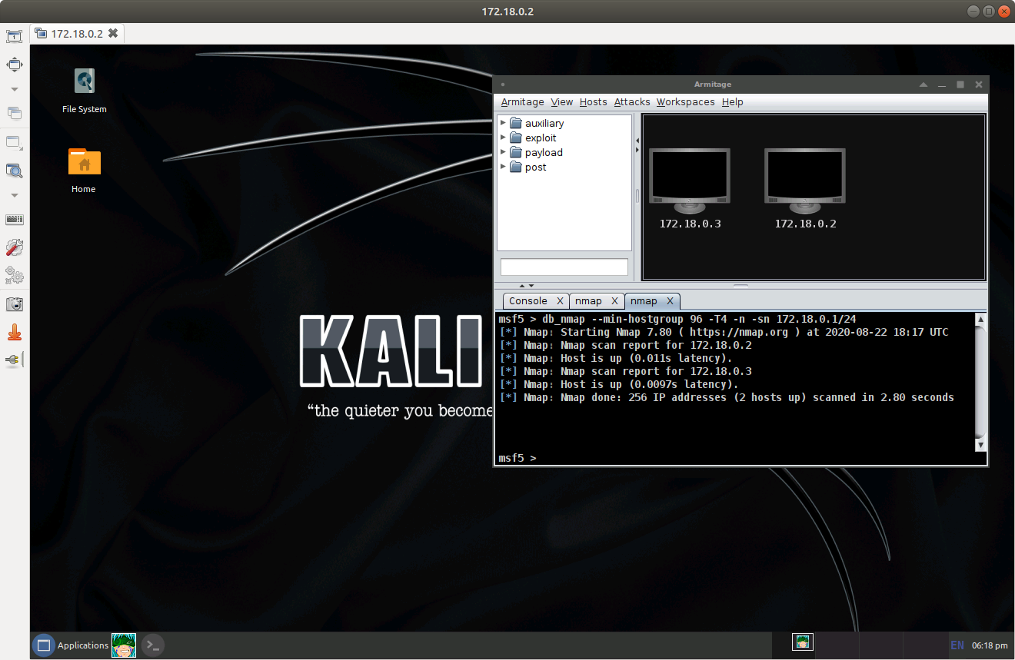
Task: Click the 'Host is up (0.011s latency)' line
Action: [616, 358]
